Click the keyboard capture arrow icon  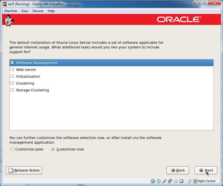pyautogui.click(x=195, y=181)
